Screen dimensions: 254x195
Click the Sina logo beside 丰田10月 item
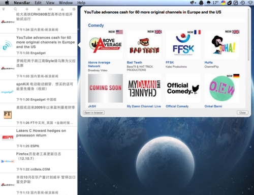(x=8, y=184)
